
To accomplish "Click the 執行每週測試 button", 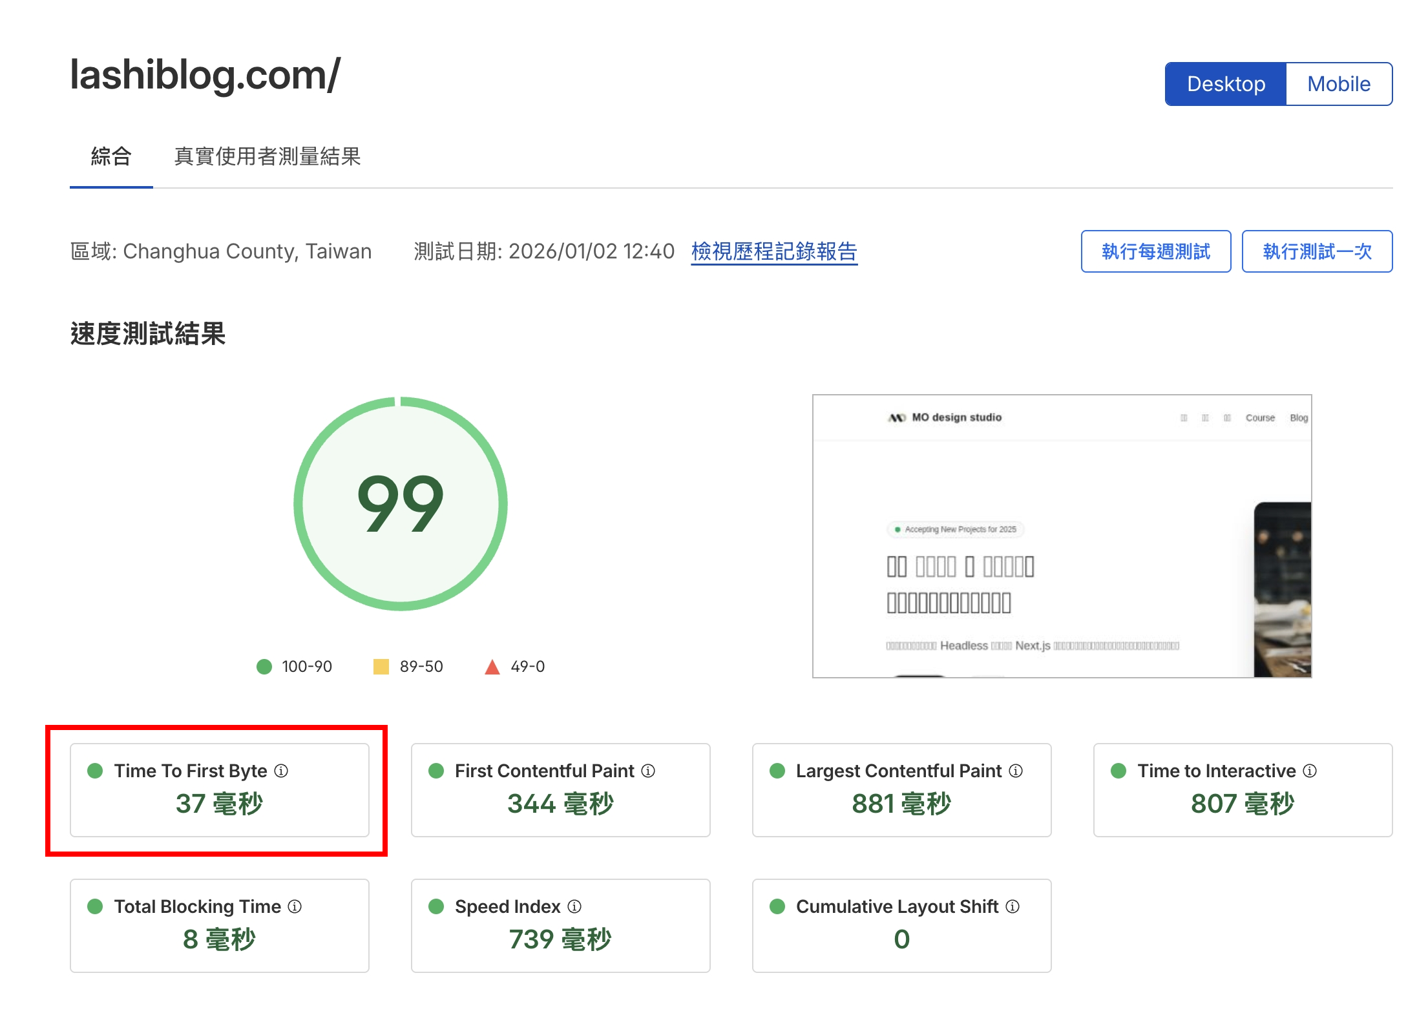I will coord(1156,251).
